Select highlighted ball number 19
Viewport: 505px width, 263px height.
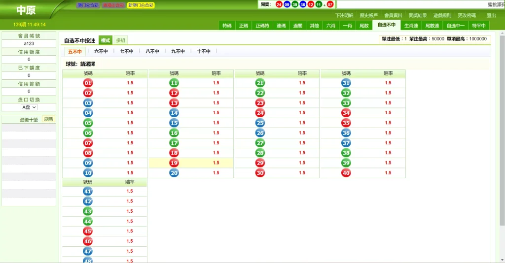(x=174, y=163)
